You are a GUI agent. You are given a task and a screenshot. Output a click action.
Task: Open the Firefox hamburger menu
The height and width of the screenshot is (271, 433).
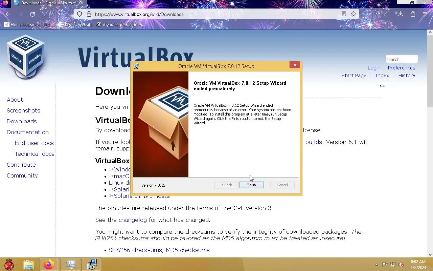[x=425, y=14]
